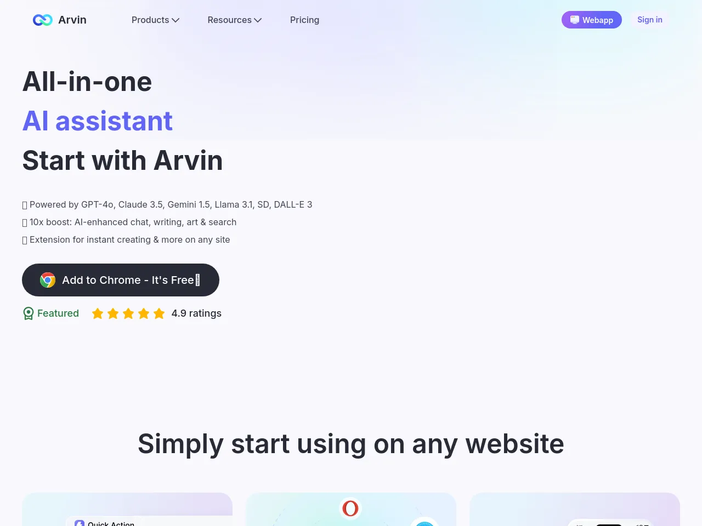Image resolution: width=702 pixels, height=526 pixels.
Task: Click the Webapp button
Action: pyautogui.click(x=592, y=20)
